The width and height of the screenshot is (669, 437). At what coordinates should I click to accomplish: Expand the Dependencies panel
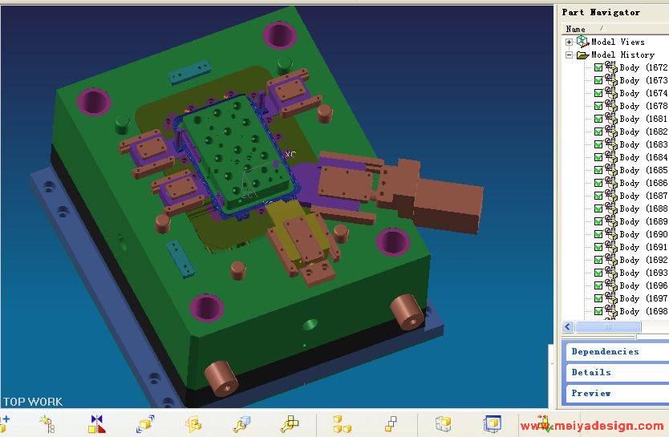pyautogui.click(x=618, y=352)
